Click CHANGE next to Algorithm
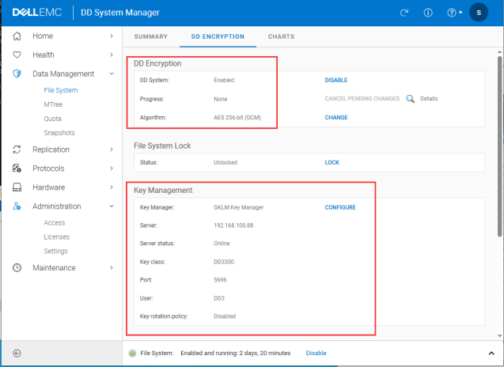Screen dimensions: 504x367 [x=336, y=118]
